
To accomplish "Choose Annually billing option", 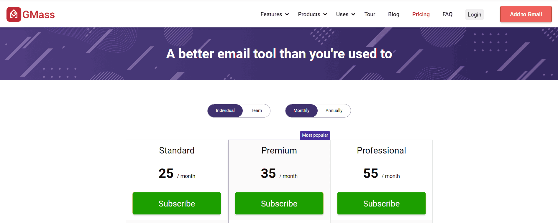I will [334, 110].
